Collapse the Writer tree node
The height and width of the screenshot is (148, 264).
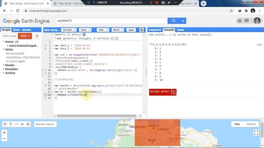(4, 49)
